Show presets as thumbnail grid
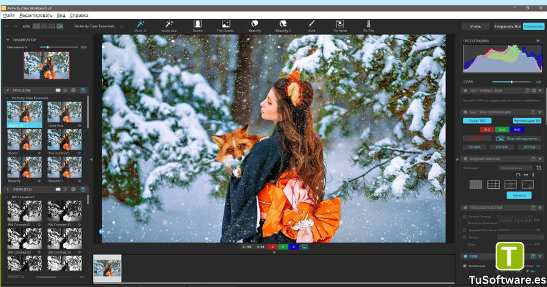This screenshot has width=547, height=287. pyautogui.click(x=58, y=90)
